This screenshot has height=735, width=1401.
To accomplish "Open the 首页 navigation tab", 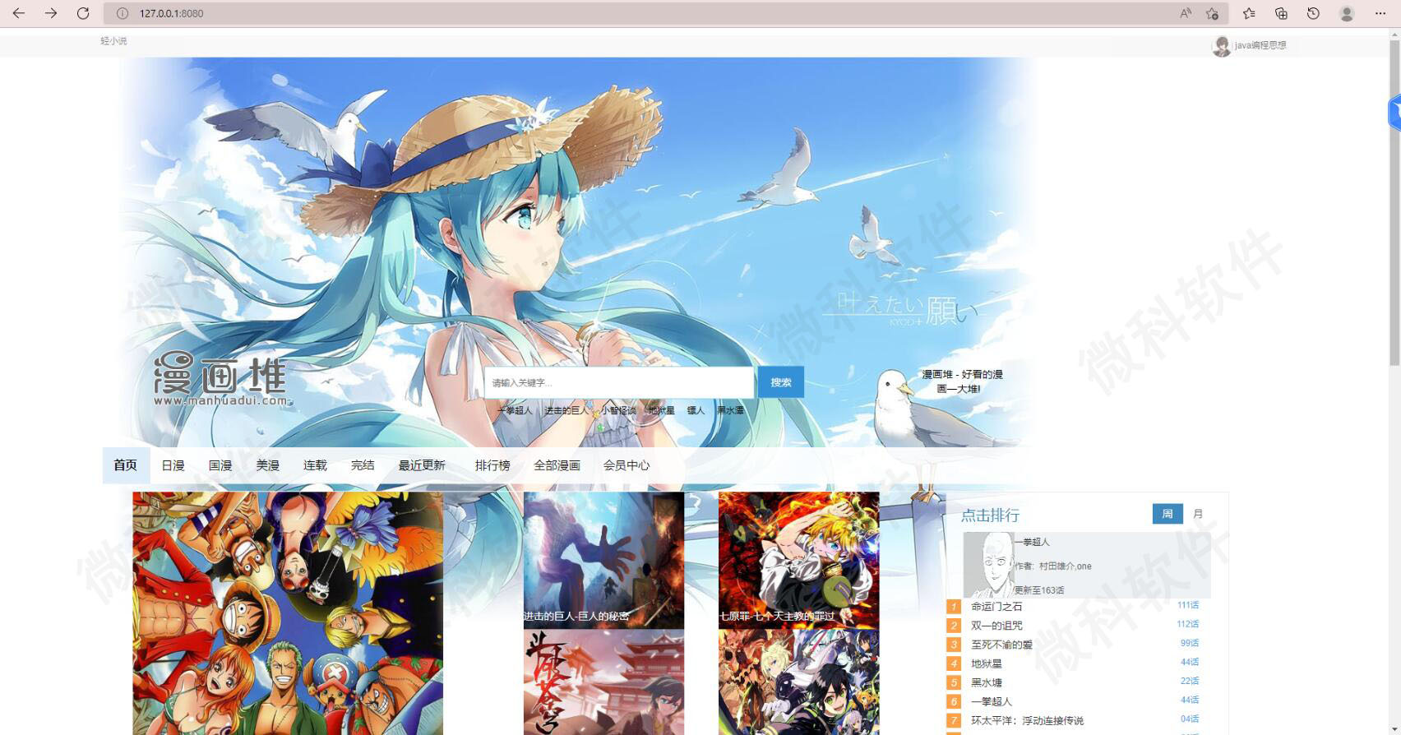I will pos(126,465).
